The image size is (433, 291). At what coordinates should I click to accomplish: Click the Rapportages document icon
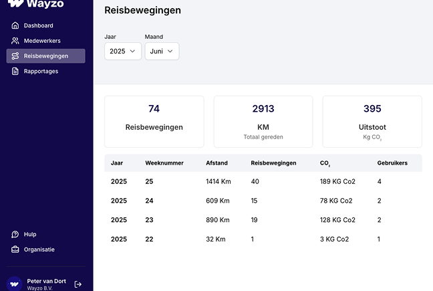[15, 71]
